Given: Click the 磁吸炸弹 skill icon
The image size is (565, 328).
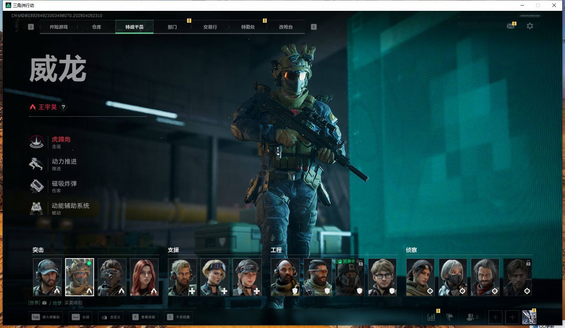Looking at the screenshot, I should [36, 186].
